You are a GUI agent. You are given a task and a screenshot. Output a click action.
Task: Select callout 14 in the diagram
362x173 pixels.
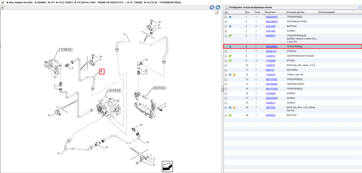click(106, 147)
